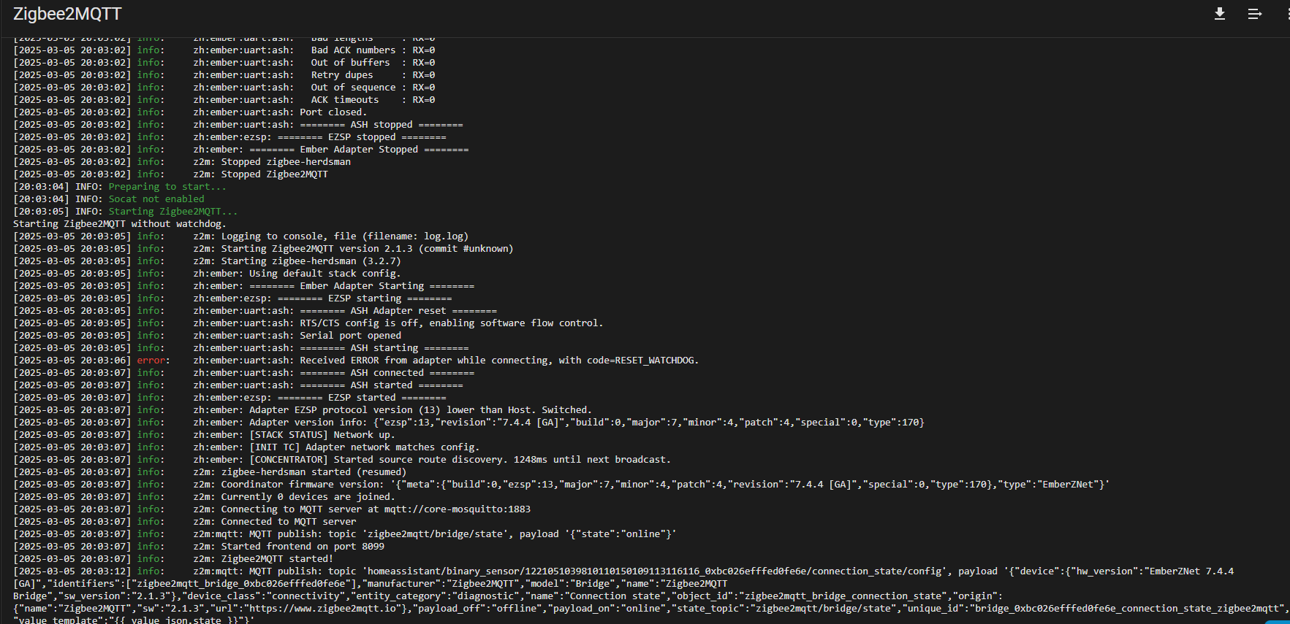Open the three-dot overflow menu
This screenshot has height=624, width=1290.
(x=1287, y=14)
